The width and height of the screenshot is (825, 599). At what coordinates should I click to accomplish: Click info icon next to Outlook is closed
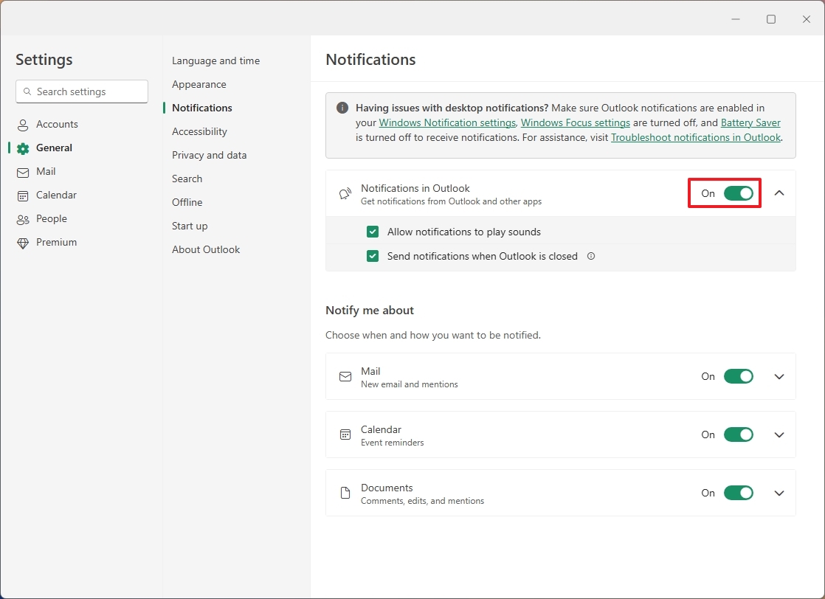click(591, 256)
